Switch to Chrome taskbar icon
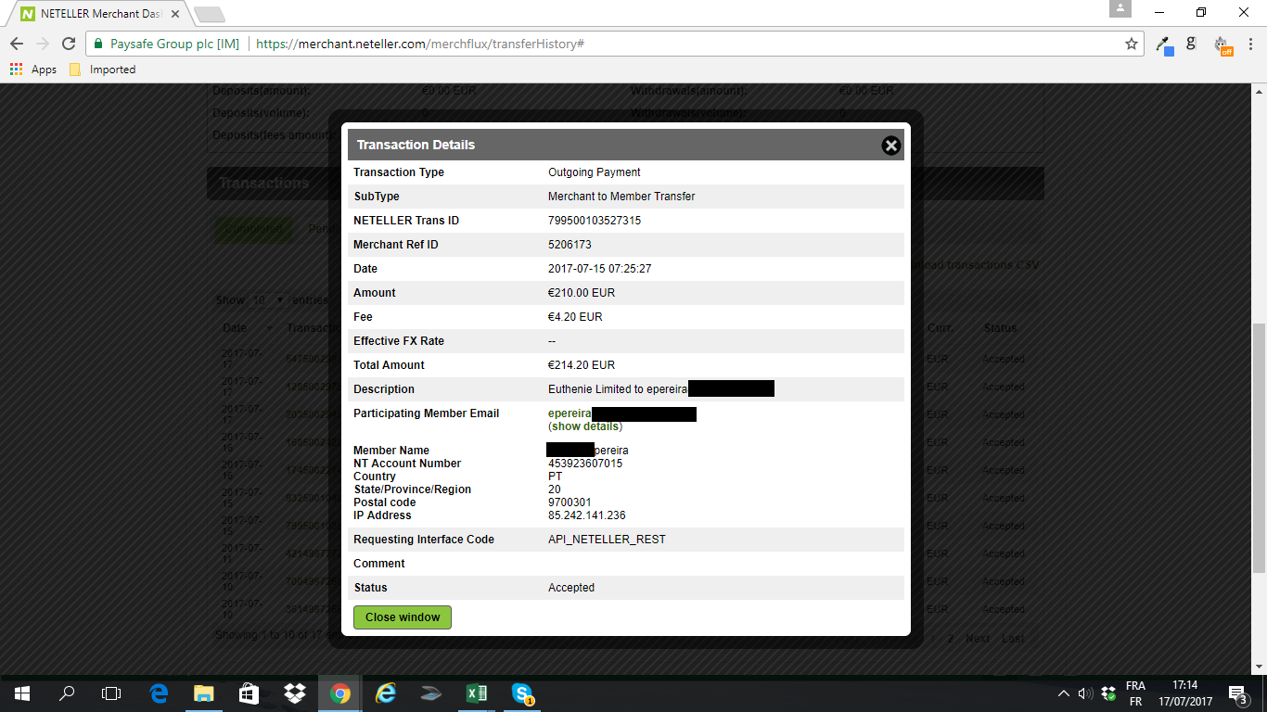The image size is (1267, 712). (x=340, y=693)
